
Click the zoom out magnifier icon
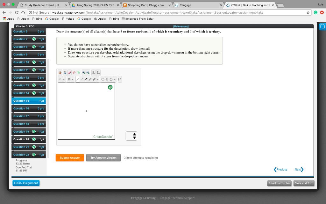click(x=88, y=73)
